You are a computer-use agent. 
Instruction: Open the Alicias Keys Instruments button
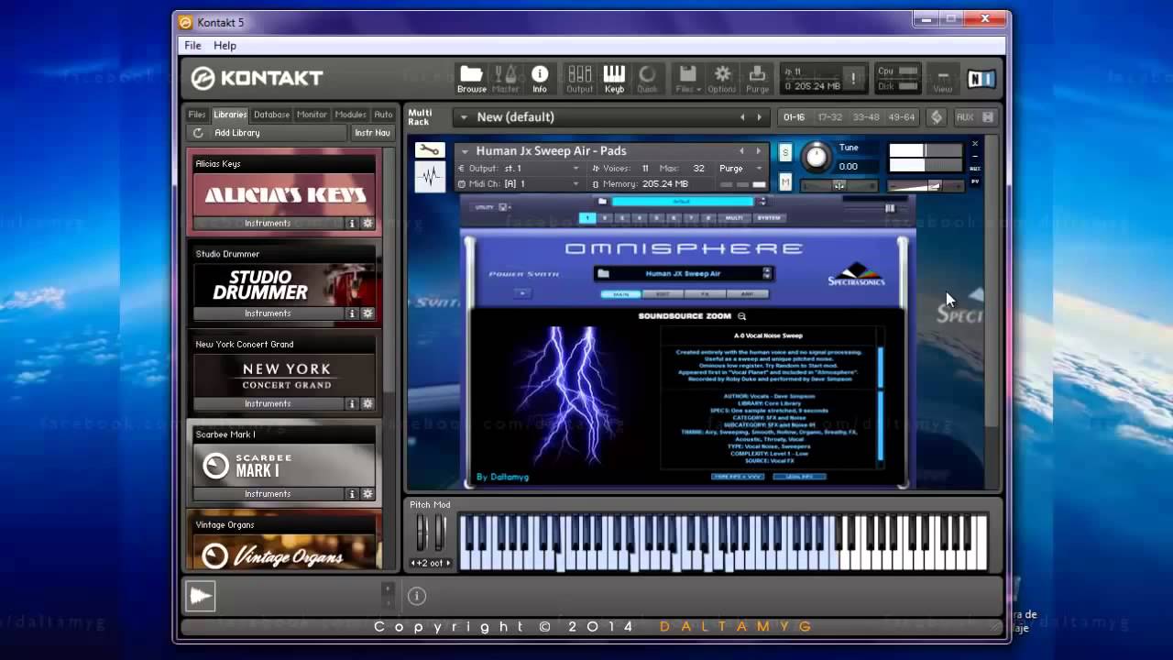pos(268,224)
